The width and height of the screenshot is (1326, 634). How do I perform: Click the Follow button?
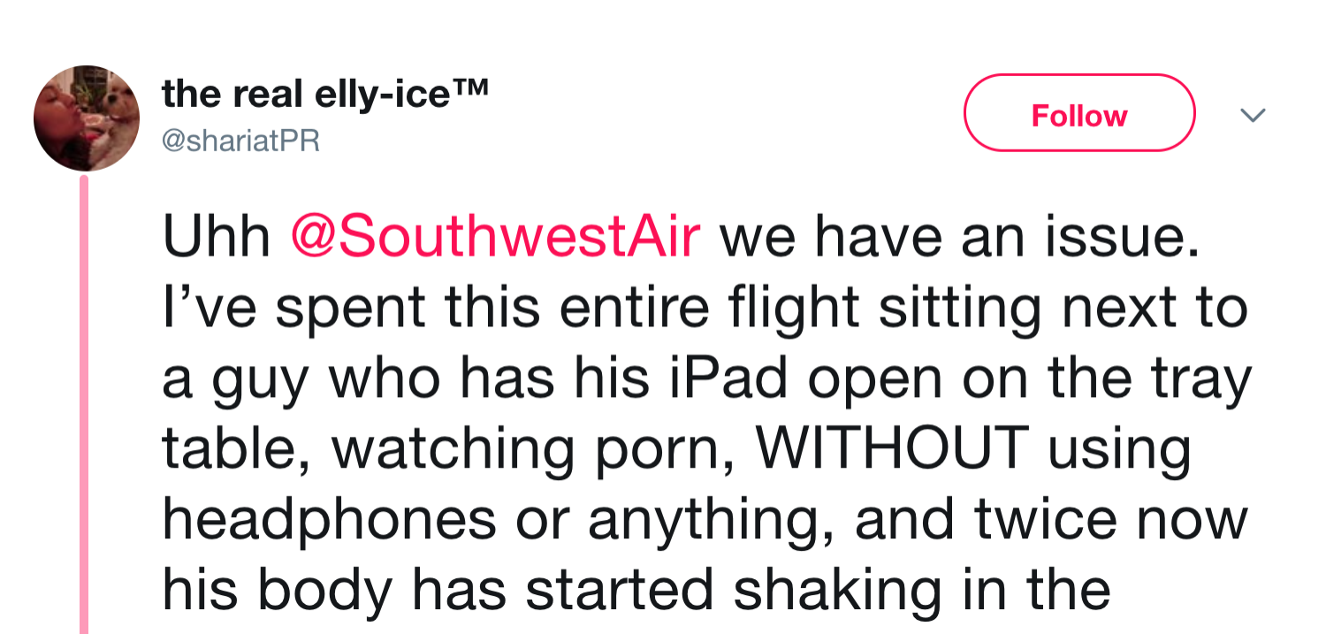1078,113
